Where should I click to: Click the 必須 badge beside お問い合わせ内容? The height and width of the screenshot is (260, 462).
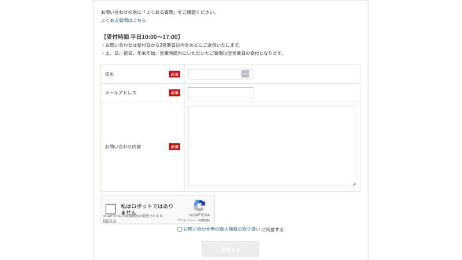pyautogui.click(x=174, y=147)
